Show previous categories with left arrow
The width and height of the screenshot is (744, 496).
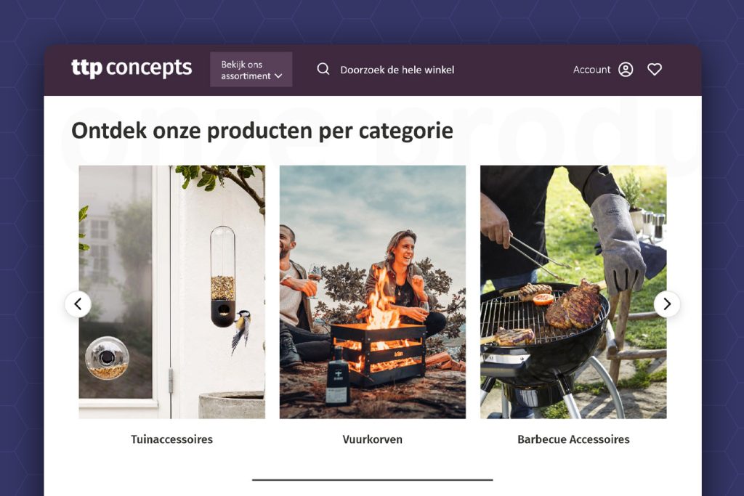(78, 304)
